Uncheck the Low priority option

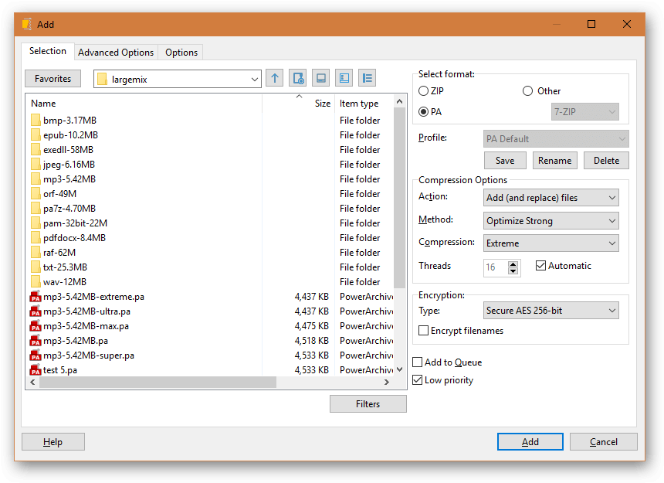point(418,380)
